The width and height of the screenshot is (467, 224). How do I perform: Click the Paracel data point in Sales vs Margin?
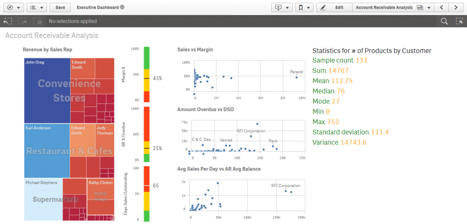(x=296, y=77)
